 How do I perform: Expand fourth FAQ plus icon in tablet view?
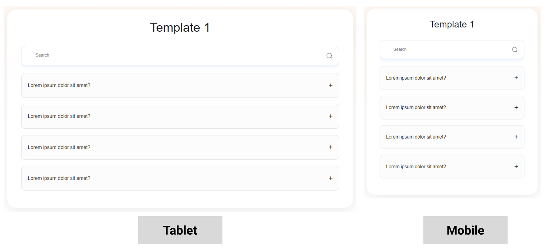[330, 178]
